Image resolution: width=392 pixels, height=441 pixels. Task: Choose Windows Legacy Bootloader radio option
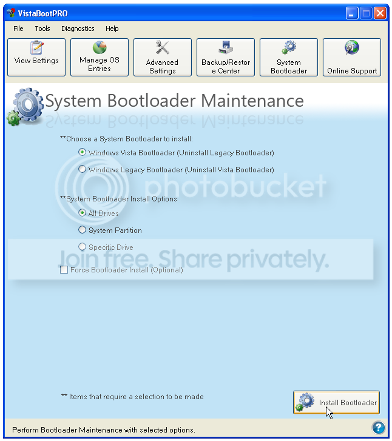[83, 169]
